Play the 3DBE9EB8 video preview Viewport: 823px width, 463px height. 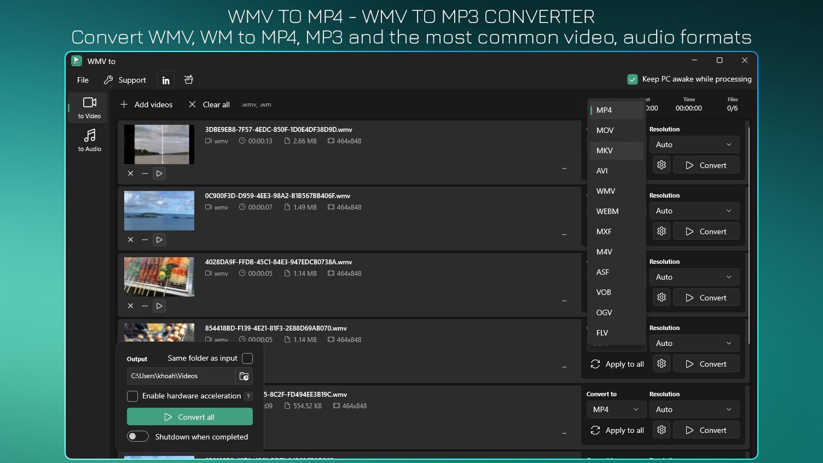pos(159,173)
